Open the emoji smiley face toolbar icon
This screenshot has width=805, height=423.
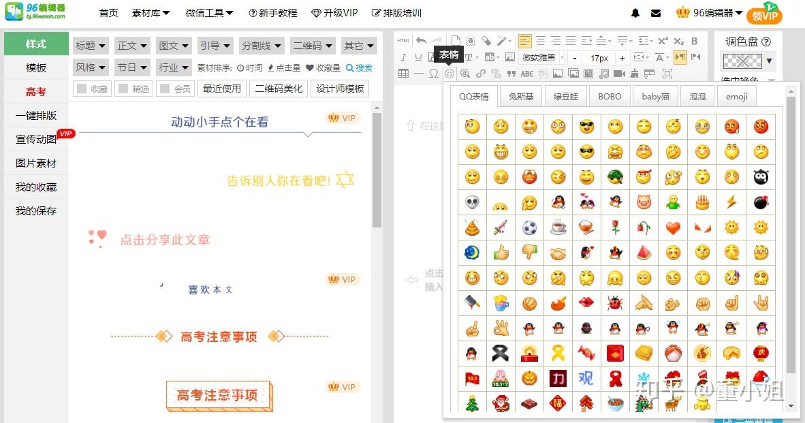[449, 72]
